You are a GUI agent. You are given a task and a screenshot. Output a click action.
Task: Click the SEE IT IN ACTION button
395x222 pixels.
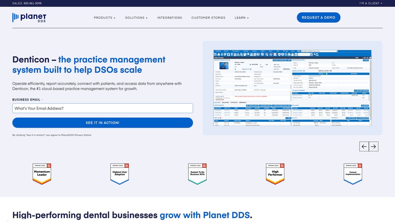pos(102,122)
